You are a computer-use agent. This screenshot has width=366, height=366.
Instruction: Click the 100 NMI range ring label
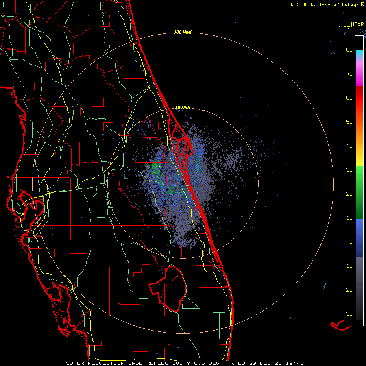coord(183,32)
